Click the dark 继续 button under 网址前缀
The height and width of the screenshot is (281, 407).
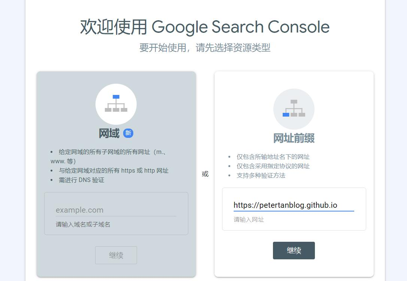(x=294, y=250)
